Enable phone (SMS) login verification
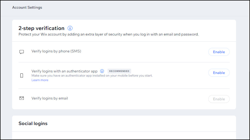This screenshot has height=140, width=250. point(219,52)
